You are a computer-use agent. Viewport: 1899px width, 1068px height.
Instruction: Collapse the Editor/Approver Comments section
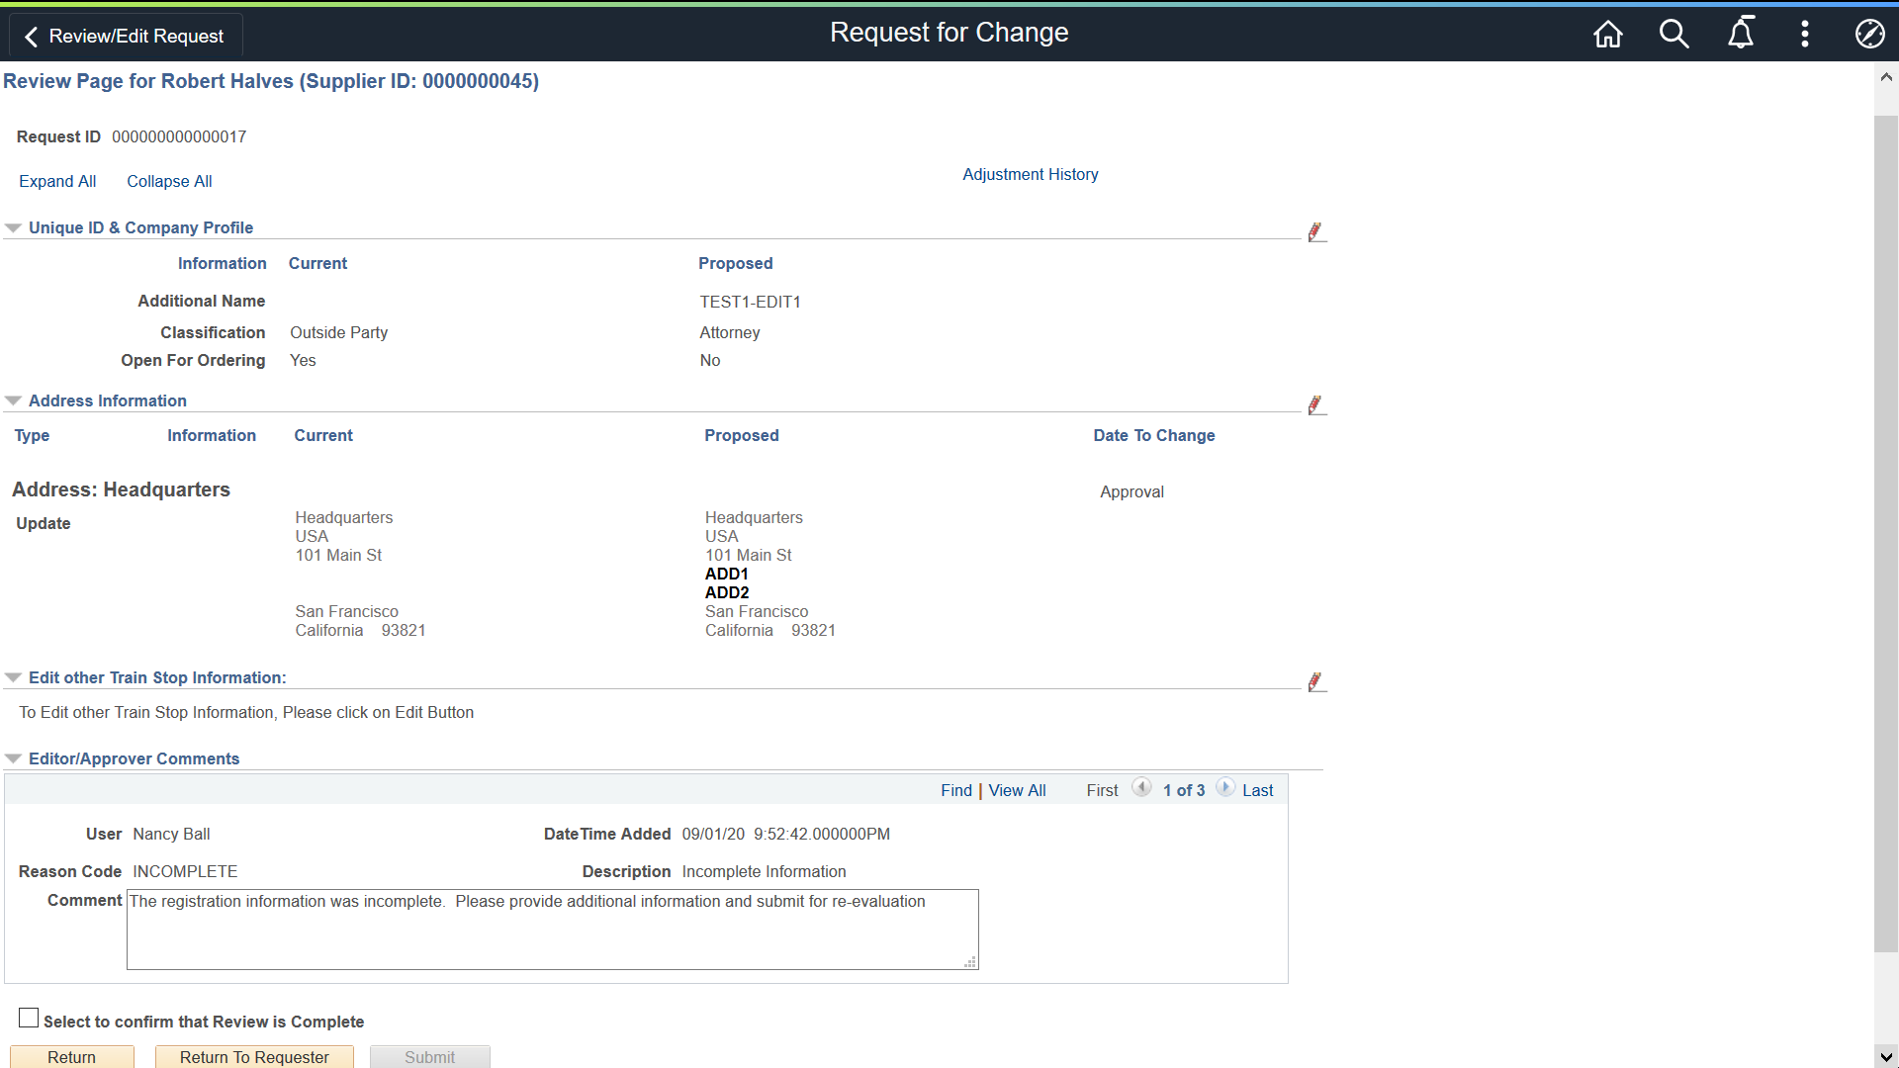[x=13, y=757]
